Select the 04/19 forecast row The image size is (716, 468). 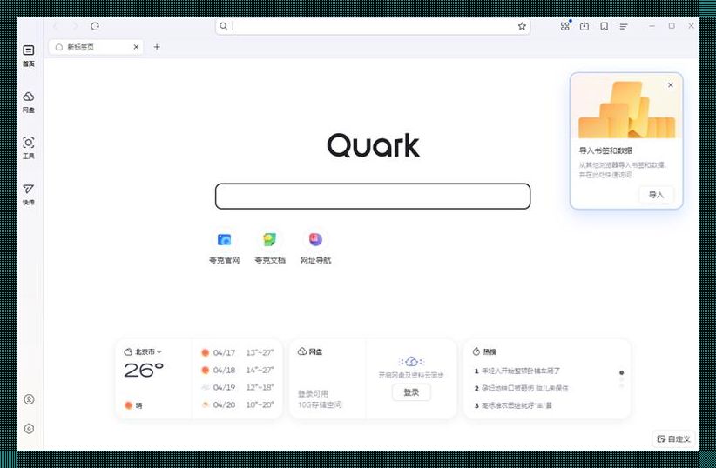click(237, 387)
